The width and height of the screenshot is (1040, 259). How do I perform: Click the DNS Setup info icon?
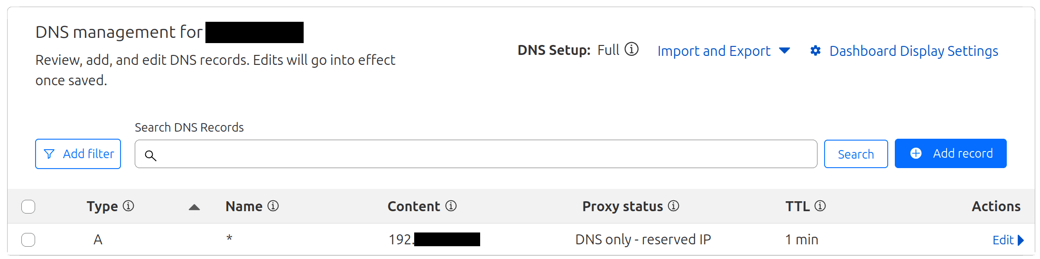pos(631,49)
